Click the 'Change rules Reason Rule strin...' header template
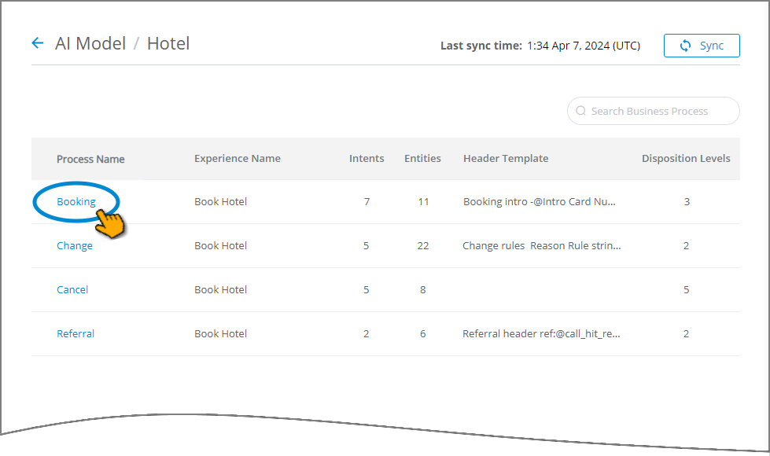 point(542,246)
